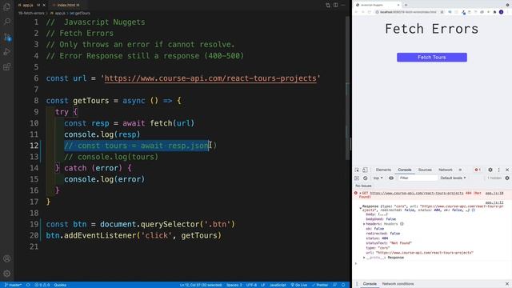Open the Extensions view
Screen dimensions: 512x288
click(x=7, y=67)
